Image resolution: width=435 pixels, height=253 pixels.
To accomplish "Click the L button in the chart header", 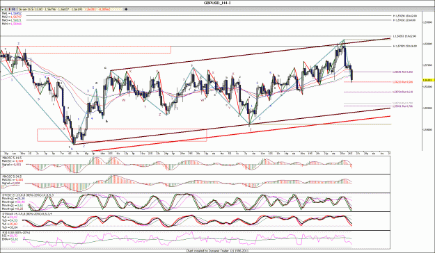I will [x=6, y=9].
